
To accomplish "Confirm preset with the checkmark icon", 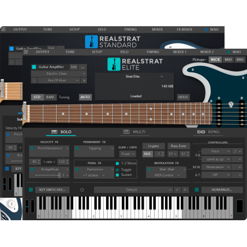I will (177, 190).
